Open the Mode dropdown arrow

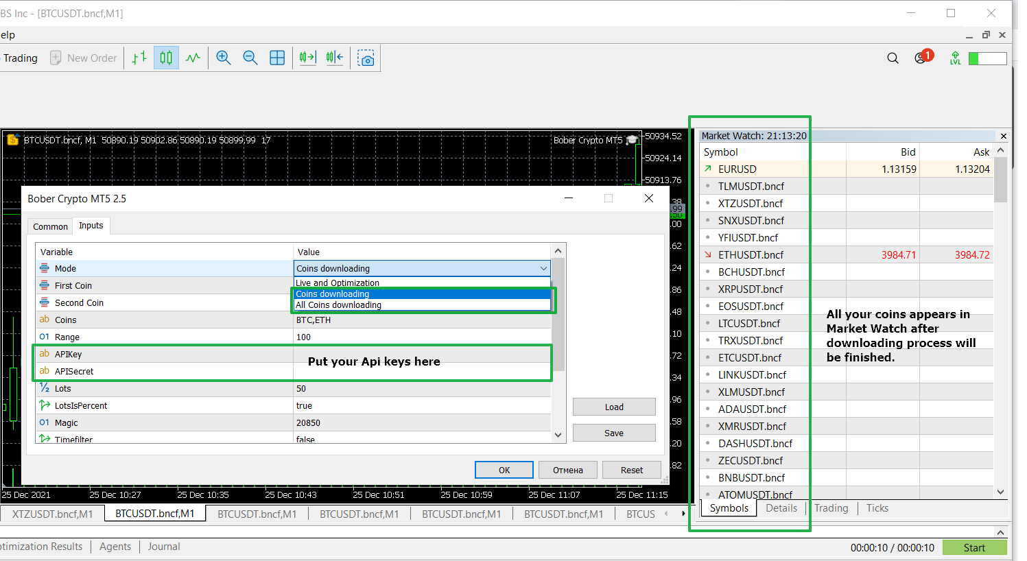click(543, 268)
